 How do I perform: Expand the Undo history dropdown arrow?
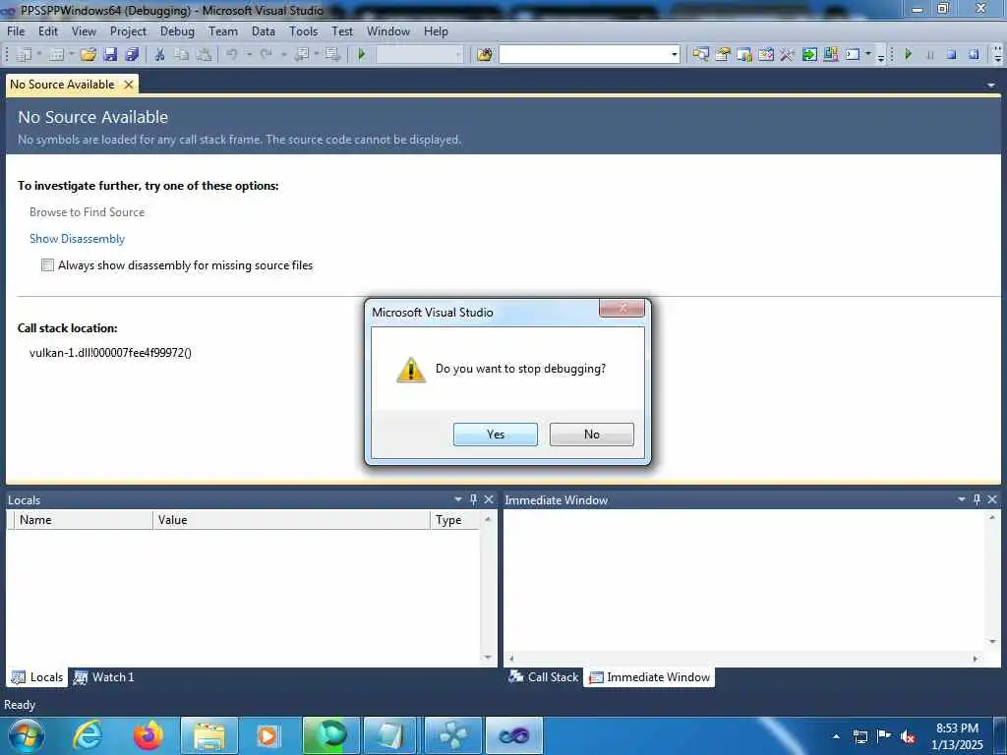pyautogui.click(x=249, y=55)
